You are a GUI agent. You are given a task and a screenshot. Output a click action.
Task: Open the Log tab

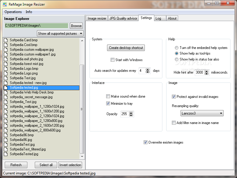[160, 18]
